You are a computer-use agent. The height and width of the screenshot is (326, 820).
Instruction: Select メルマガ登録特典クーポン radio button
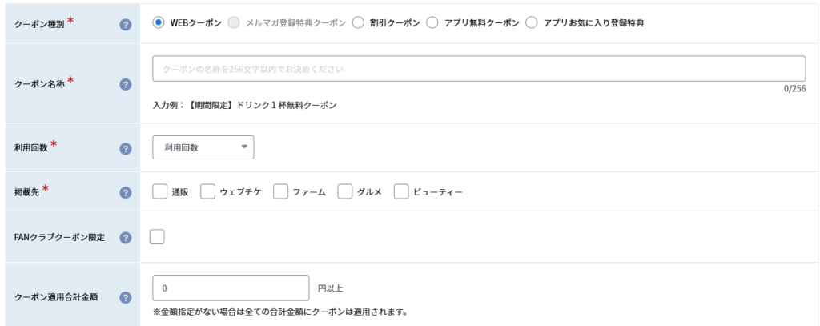[x=234, y=22]
